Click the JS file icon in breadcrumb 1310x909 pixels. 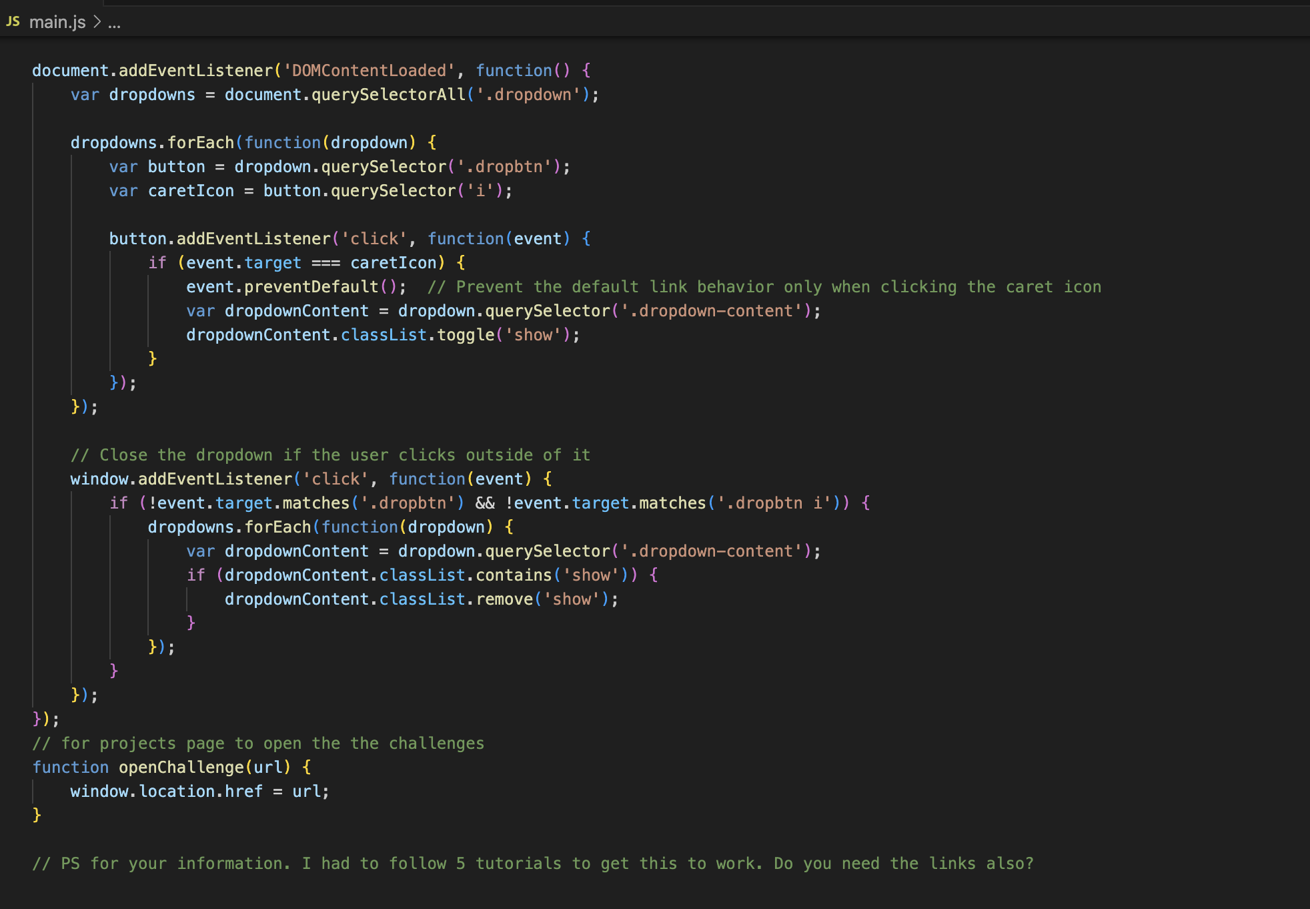[x=13, y=21]
